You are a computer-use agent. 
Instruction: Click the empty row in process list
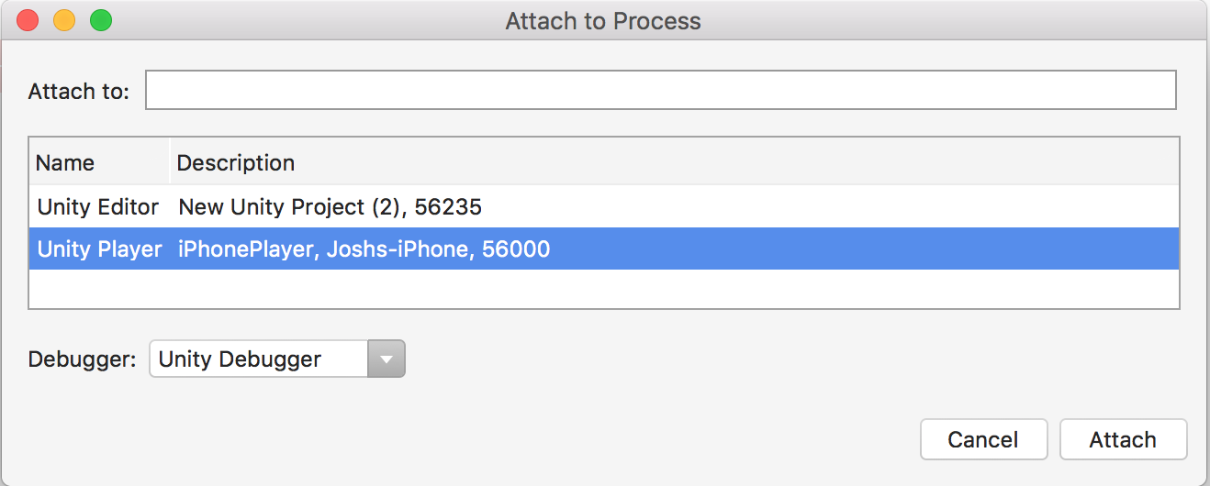(x=603, y=290)
